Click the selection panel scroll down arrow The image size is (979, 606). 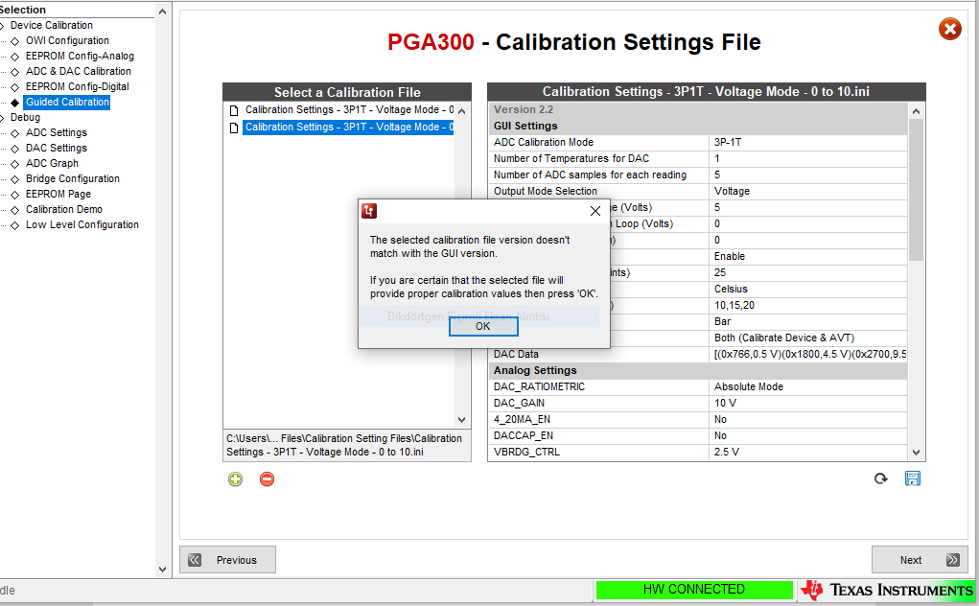point(162,570)
